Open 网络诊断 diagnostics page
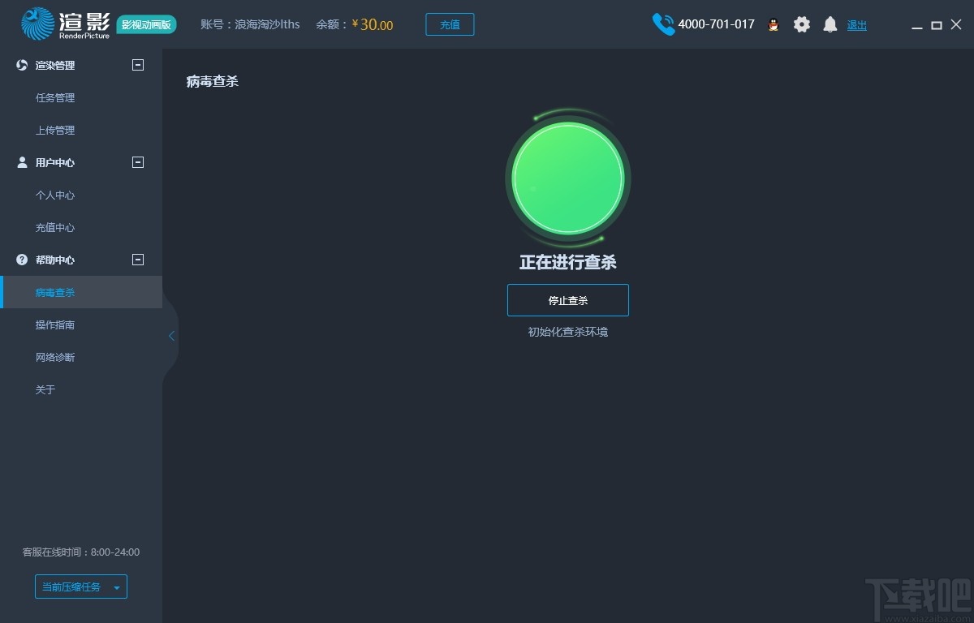 [x=54, y=357]
